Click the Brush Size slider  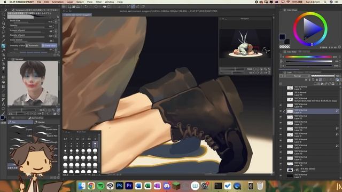28,22
